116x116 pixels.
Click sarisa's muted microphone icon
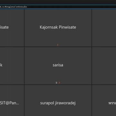[59, 82]
